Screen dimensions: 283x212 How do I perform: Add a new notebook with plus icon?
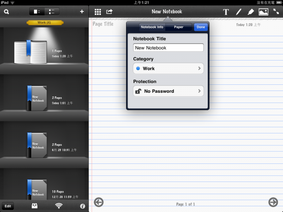coord(82,11)
